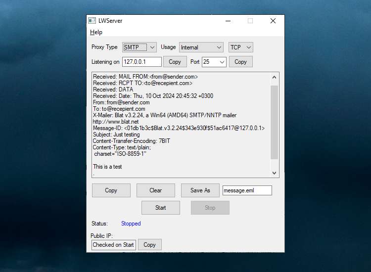Open the Proxy Type SMTP dropdown

pos(139,47)
